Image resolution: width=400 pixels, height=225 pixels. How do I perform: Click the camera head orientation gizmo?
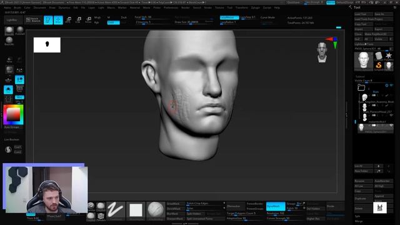click(x=322, y=52)
